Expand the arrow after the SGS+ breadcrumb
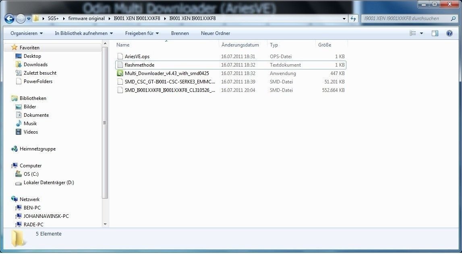 (64, 18)
